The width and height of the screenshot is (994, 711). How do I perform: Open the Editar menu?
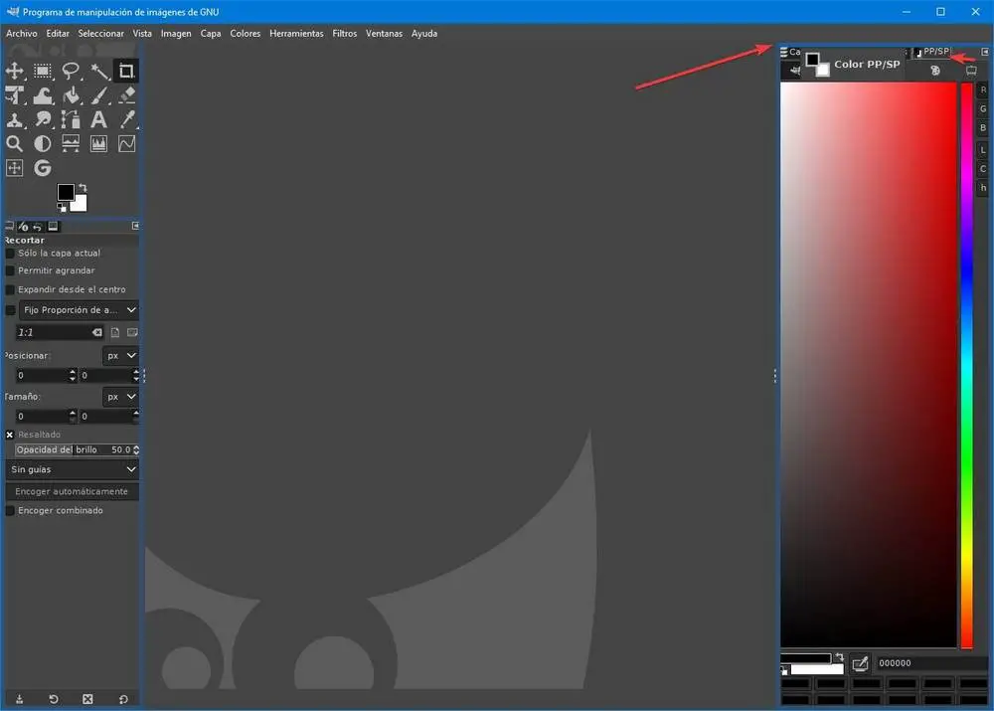[x=58, y=34]
